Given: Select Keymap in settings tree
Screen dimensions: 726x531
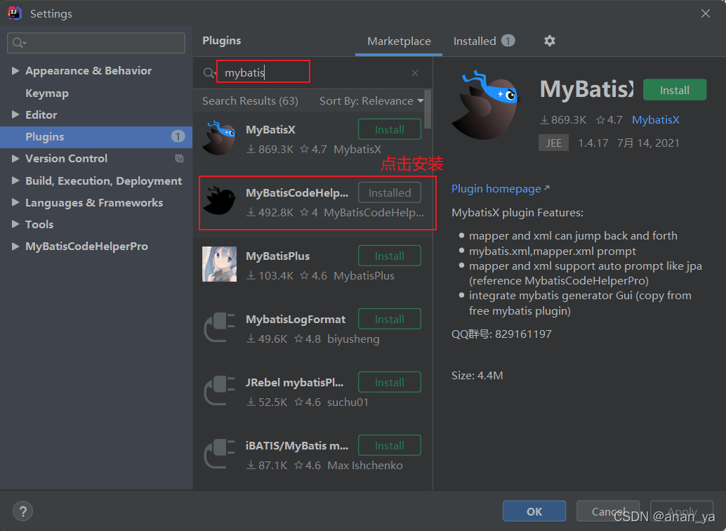Looking at the screenshot, I should click(x=47, y=93).
